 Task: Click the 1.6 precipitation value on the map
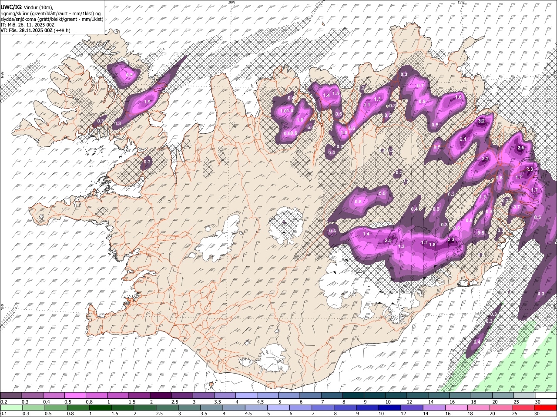458,97
